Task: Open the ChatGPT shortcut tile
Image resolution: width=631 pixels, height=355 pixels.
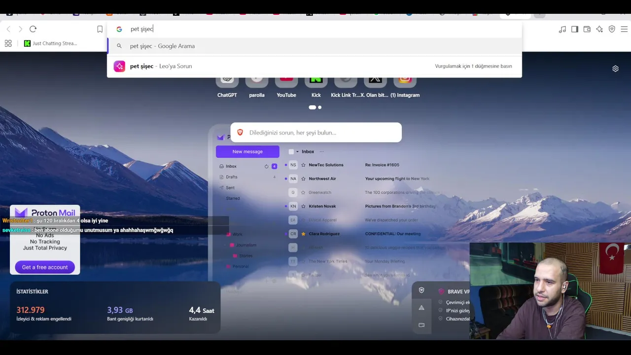Action: click(227, 87)
